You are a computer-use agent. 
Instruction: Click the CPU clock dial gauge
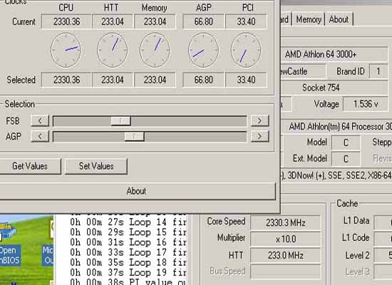pyautogui.click(x=66, y=51)
